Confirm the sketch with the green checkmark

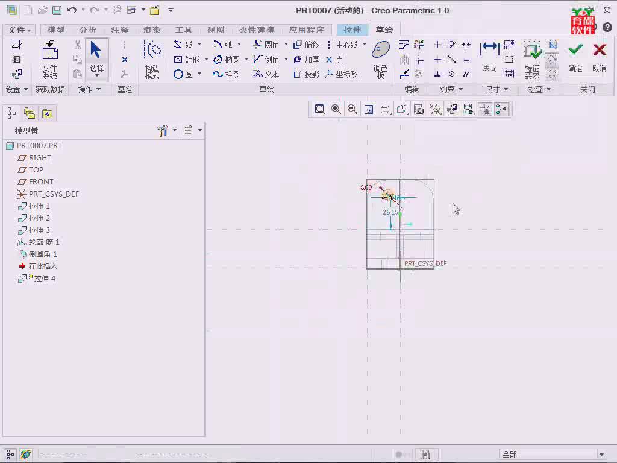[575, 57]
